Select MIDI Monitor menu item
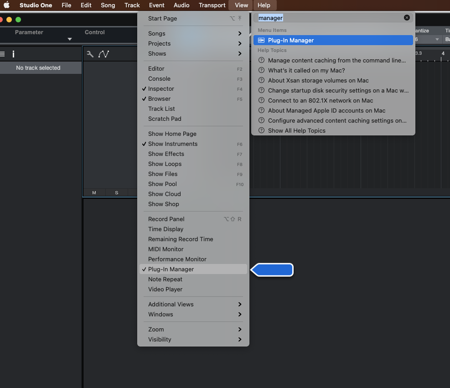The width and height of the screenshot is (450, 388). (193, 249)
